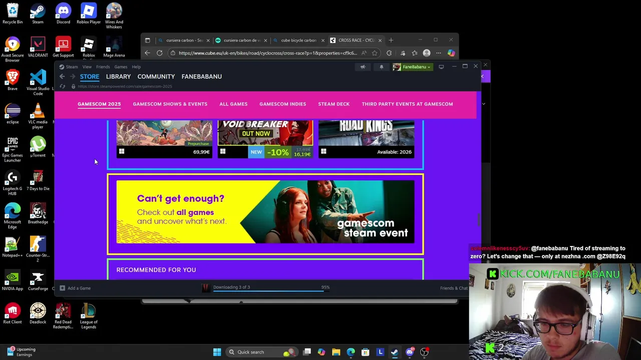Open the downloading game thumbnail in Steam footer

click(205, 287)
